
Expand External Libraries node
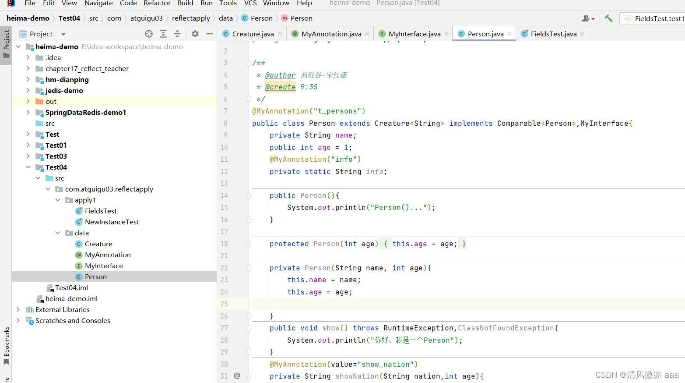[18, 309]
